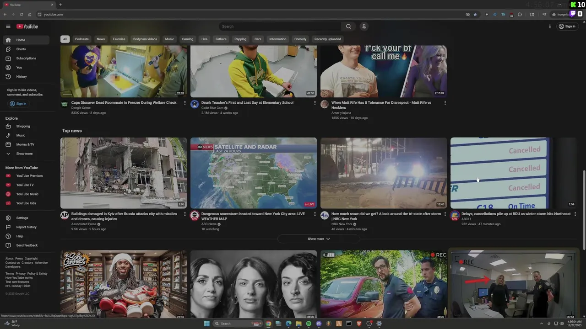Screen dimensions: 586x329
Task: Bookmark this page with the star icon
Action: pos(475,15)
